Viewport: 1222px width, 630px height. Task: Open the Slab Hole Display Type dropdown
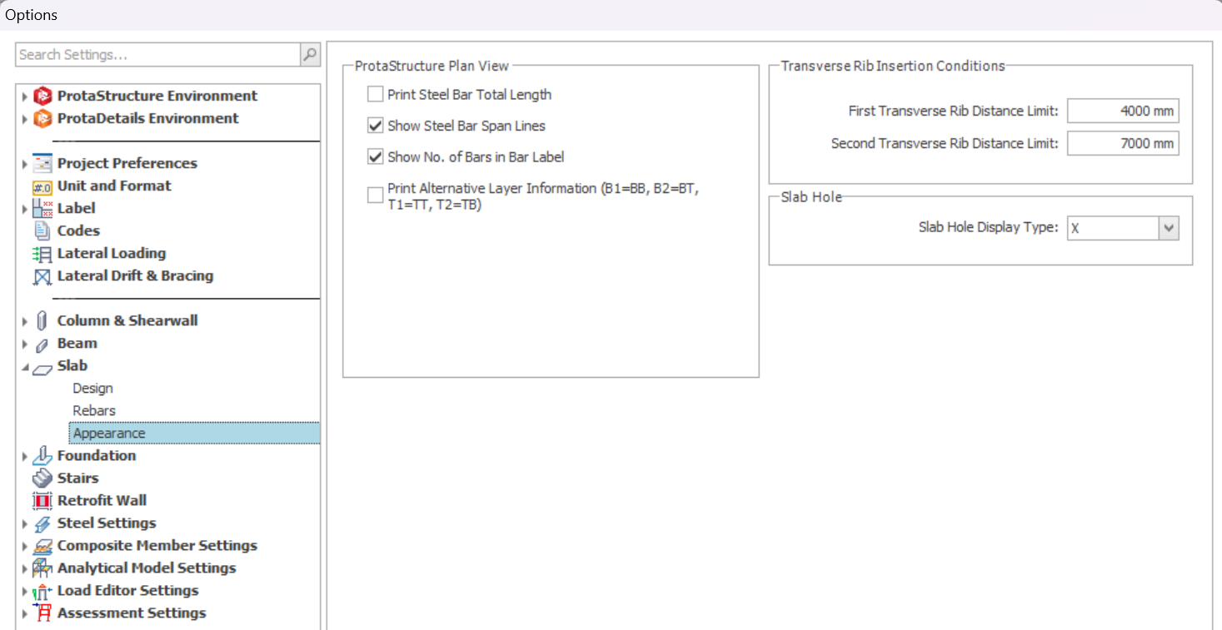1169,228
